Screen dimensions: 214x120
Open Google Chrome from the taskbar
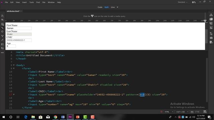tap(56, 117)
